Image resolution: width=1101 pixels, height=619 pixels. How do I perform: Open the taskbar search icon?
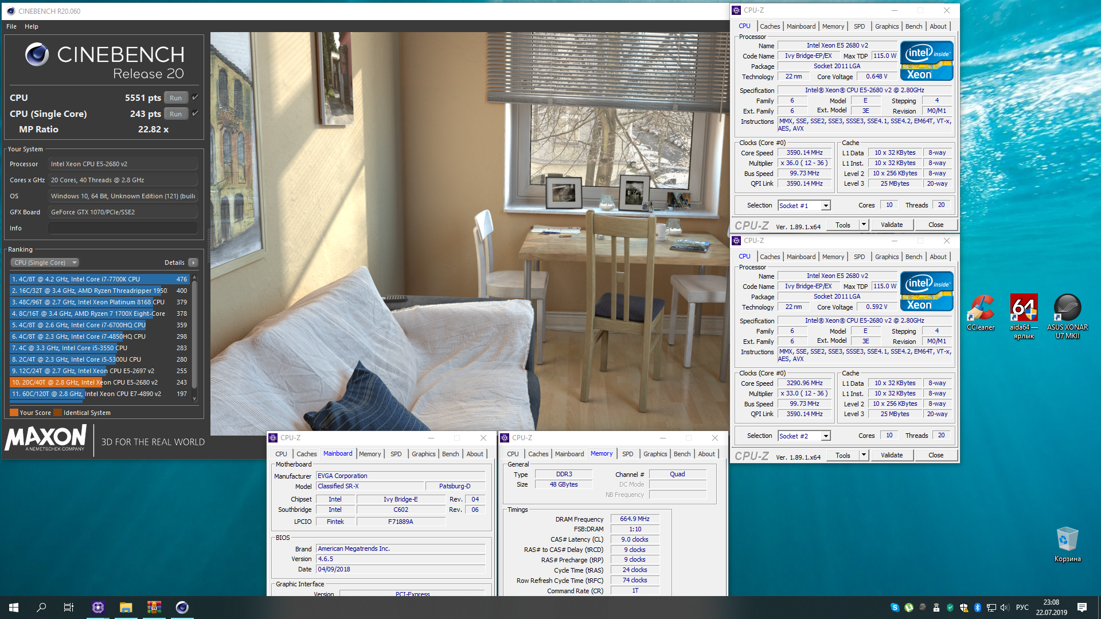41,607
